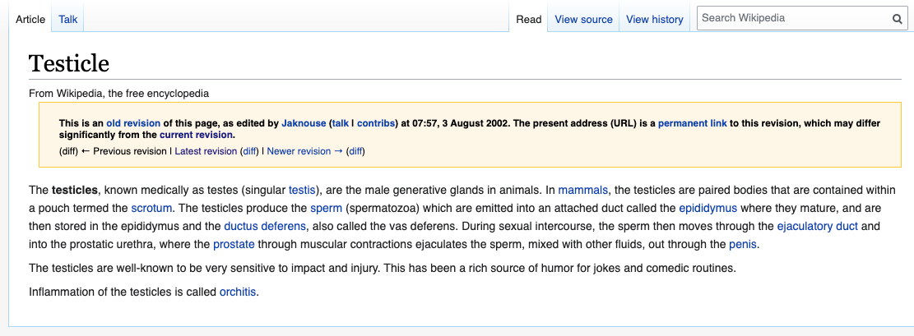Open the old revision link
The width and height of the screenshot is (914, 336).
[133, 123]
